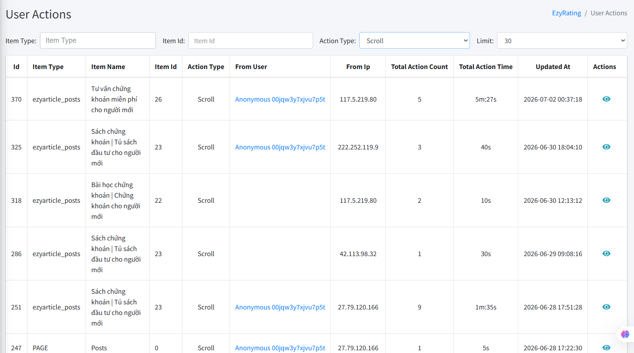Click the Updated At column header
Image resolution: width=634 pixels, height=353 pixels.
coord(553,67)
